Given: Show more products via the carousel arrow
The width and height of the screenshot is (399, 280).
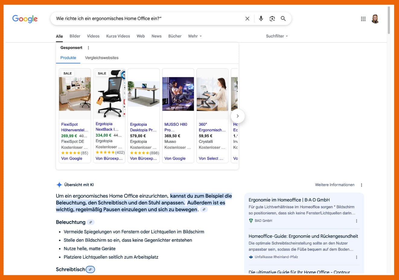Looking at the screenshot, I should 238,116.
